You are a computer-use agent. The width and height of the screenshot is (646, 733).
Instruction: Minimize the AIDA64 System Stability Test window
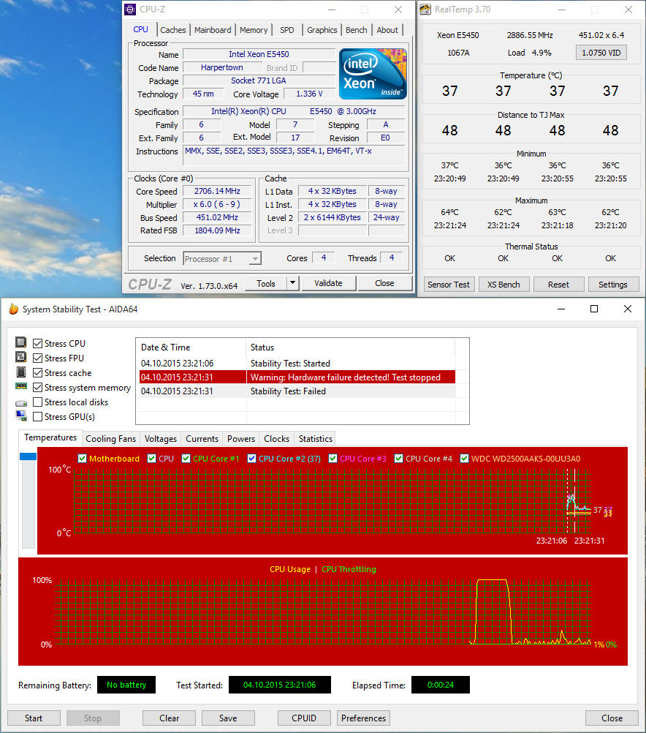tap(561, 309)
